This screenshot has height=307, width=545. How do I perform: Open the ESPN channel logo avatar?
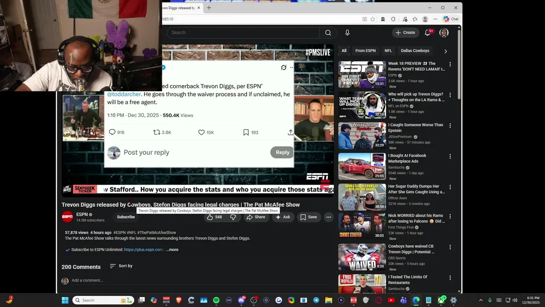[x=67, y=217]
